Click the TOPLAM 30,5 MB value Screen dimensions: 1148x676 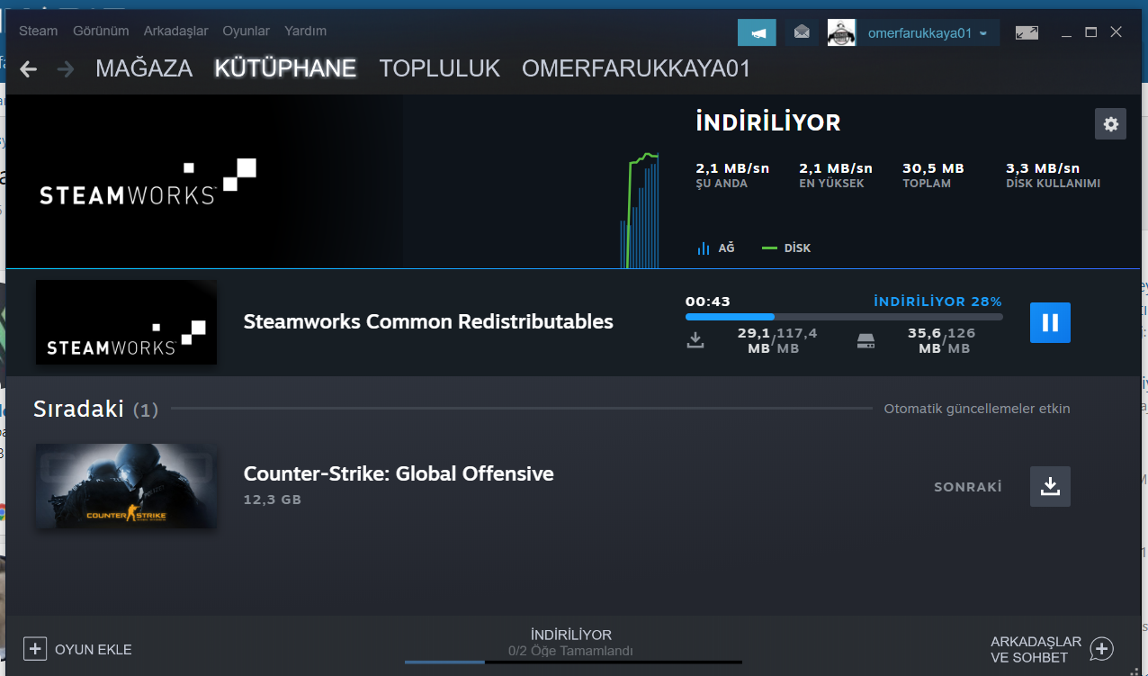933,168
